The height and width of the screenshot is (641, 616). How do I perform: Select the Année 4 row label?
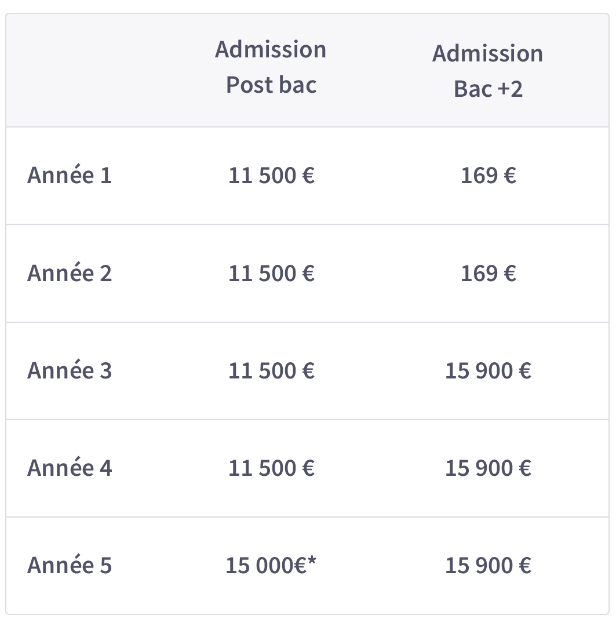coord(70,468)
